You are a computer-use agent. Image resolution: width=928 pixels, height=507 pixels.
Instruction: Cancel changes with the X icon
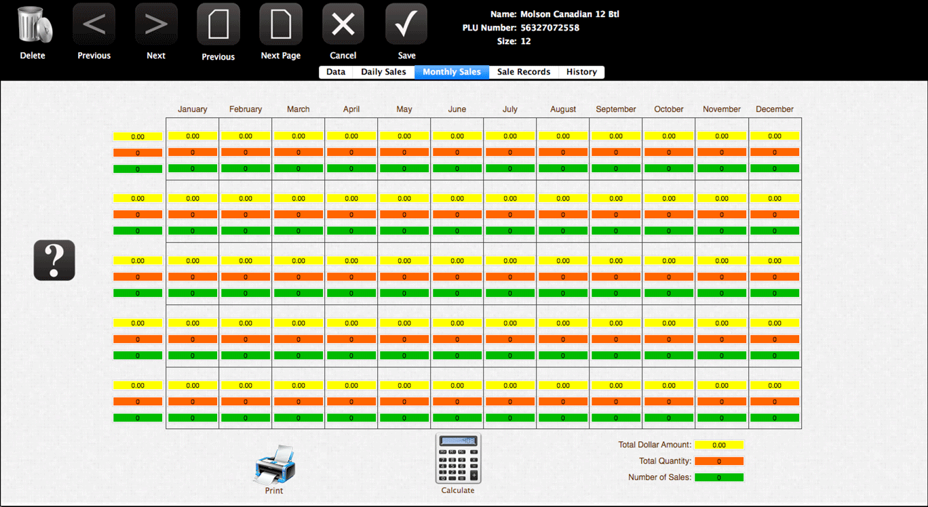[x=343, y=25]
